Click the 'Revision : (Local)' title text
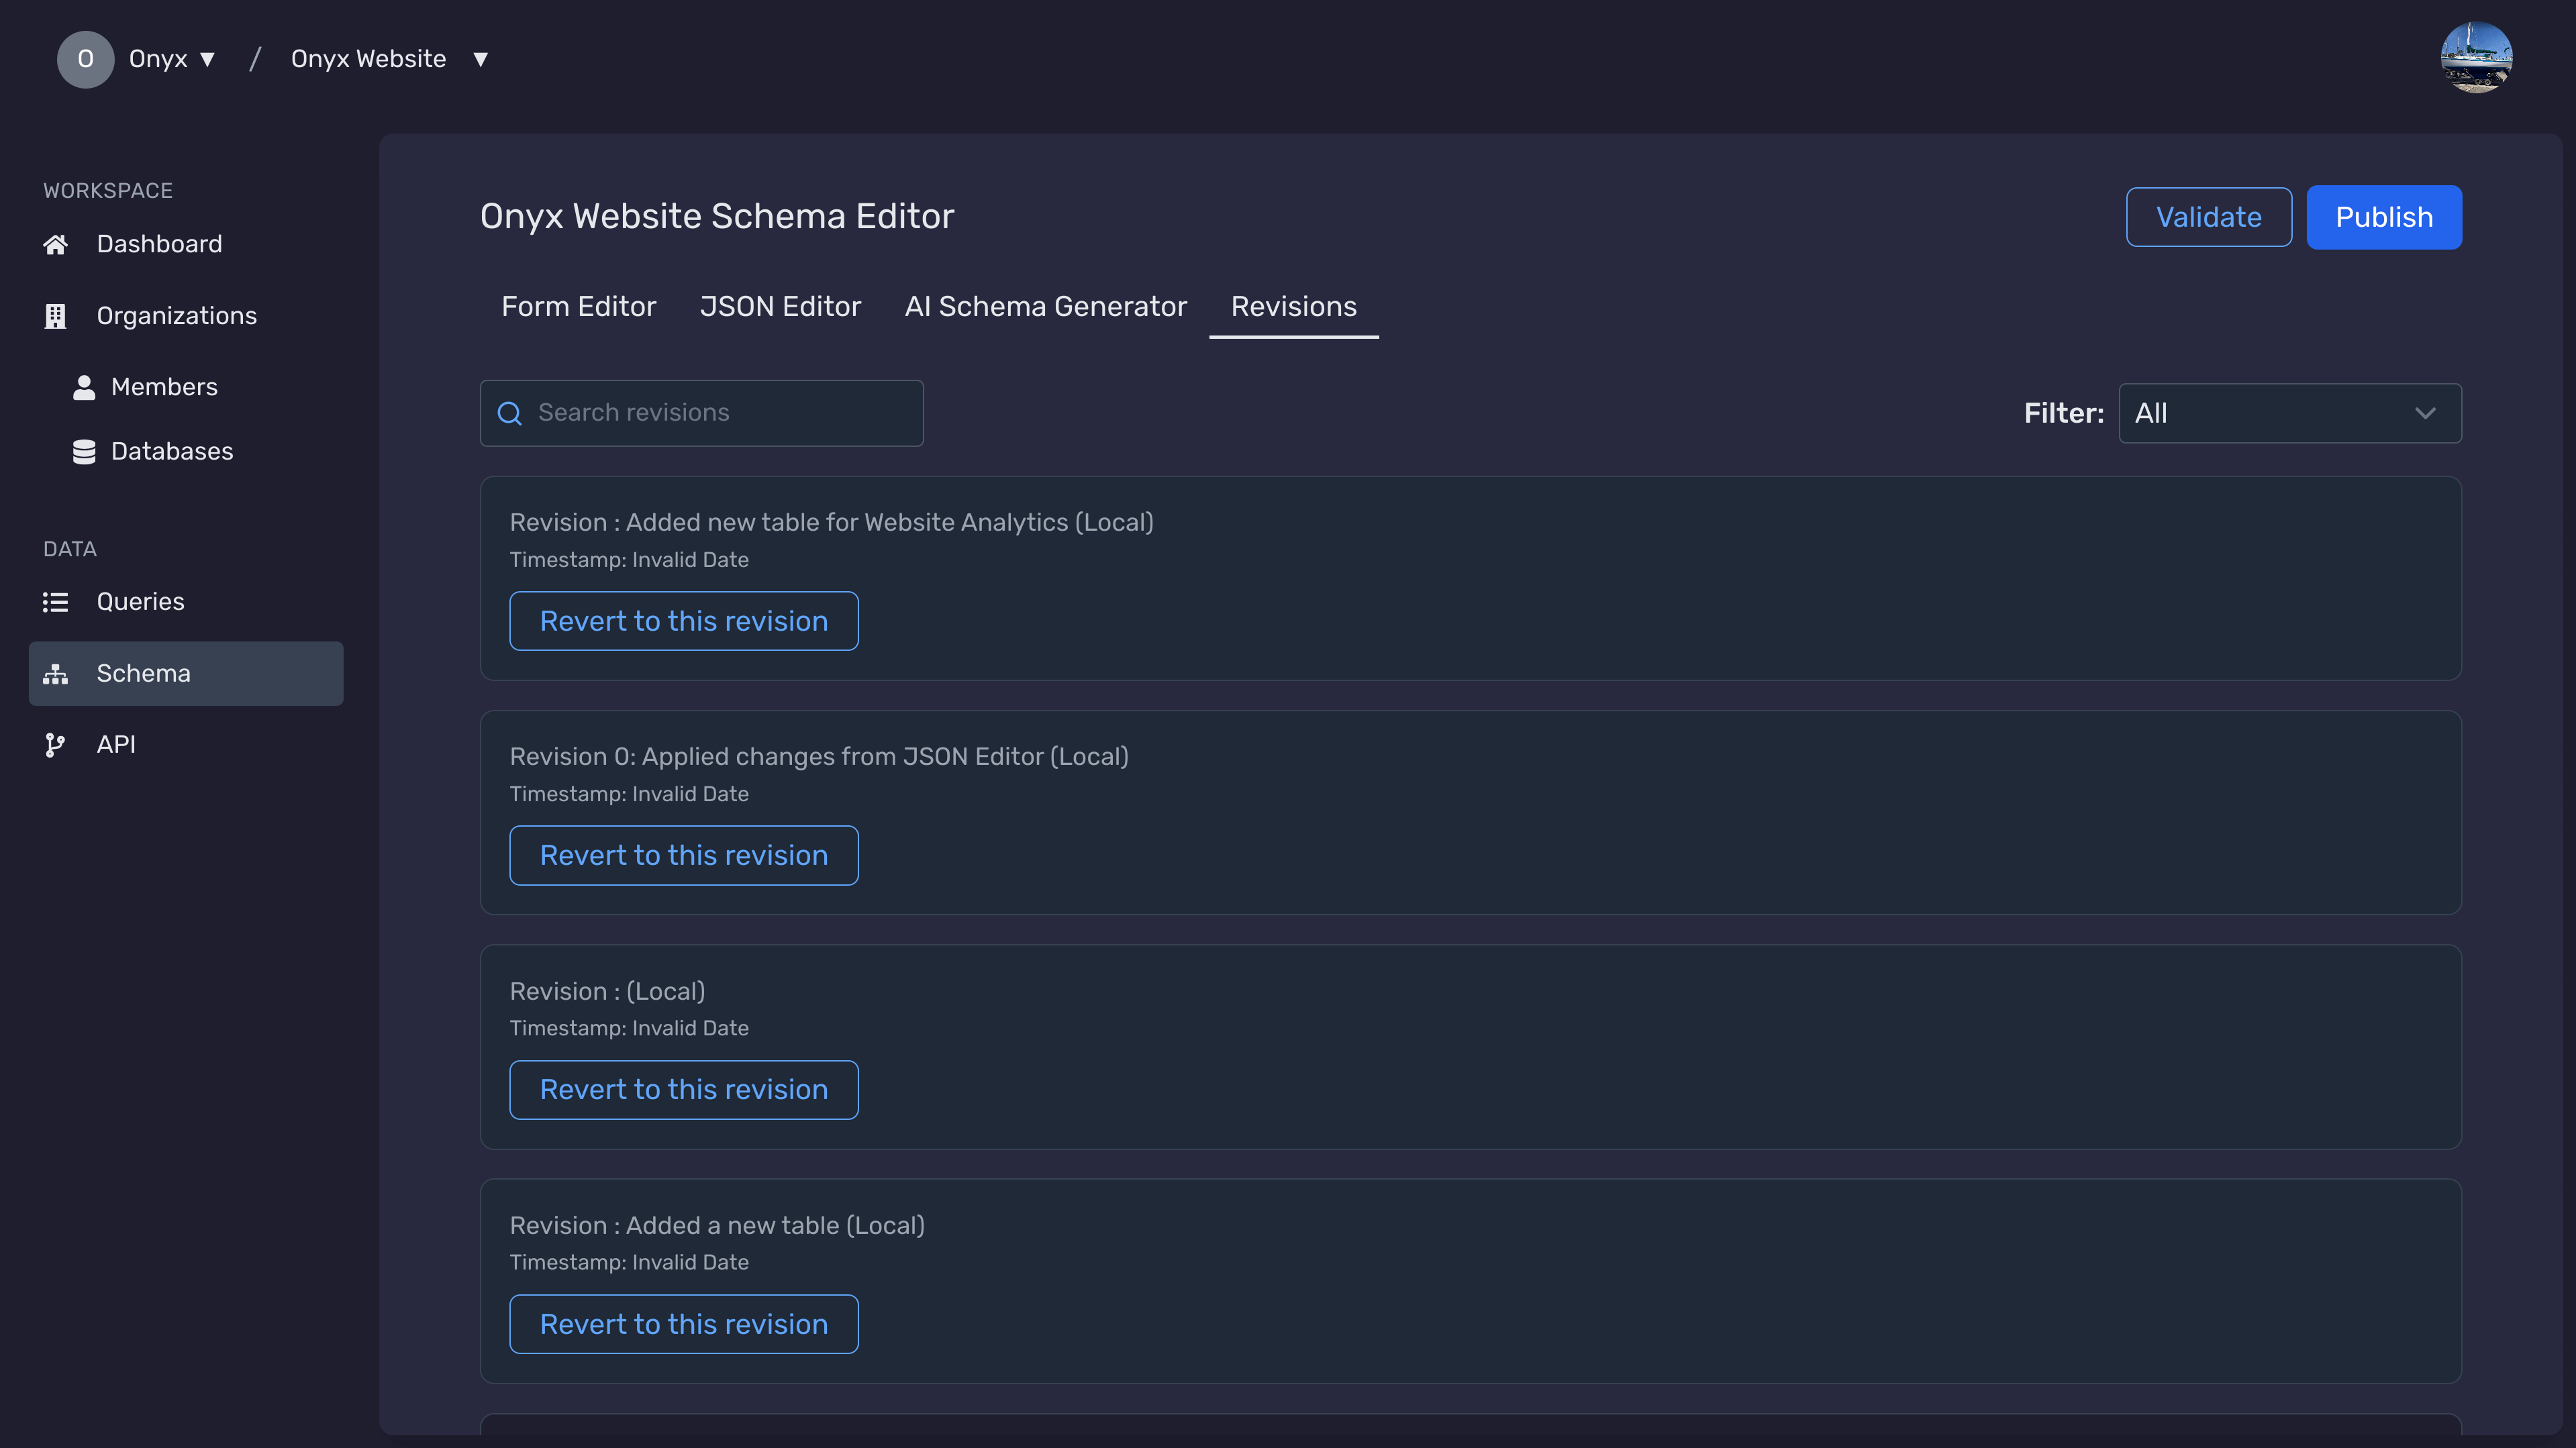Screen dimensions: 2576x1448 [x=607, y=992]
